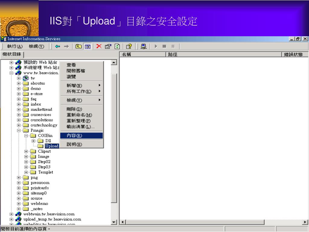This screenshot has height=232, width=309.
Task: Choose 輸出清單(L)... in context menu
Action: (81, 127)
